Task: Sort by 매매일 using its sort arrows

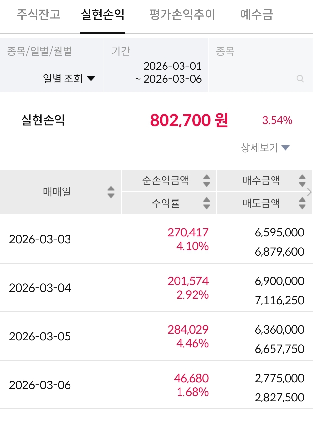Action: tap(111, 192)
